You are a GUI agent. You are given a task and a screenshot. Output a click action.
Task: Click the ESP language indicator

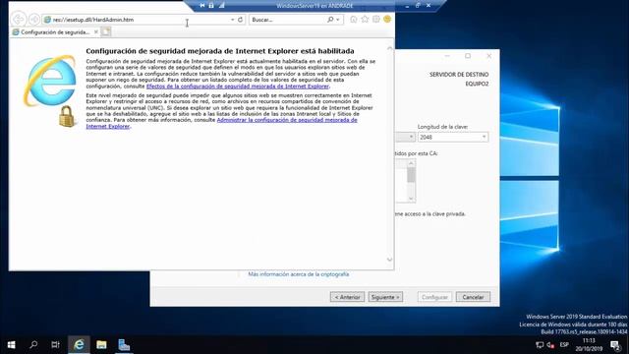click(x=564, y=345)
